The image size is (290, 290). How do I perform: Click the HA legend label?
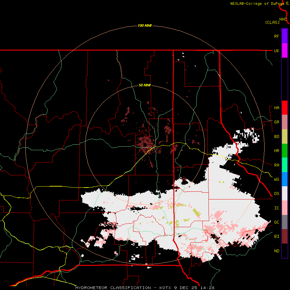tap(277, 108)
